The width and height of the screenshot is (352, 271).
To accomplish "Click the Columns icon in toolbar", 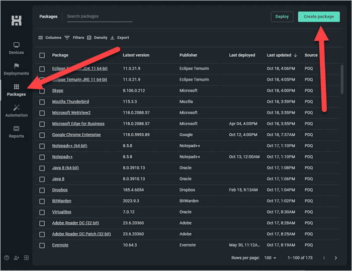I will [41, 38].
